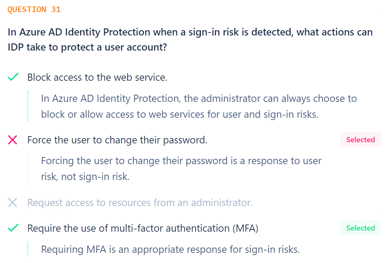Click the green bar beside the MFA explanation
This screenshot has height=263, width=387.
[x=28, y=249]
